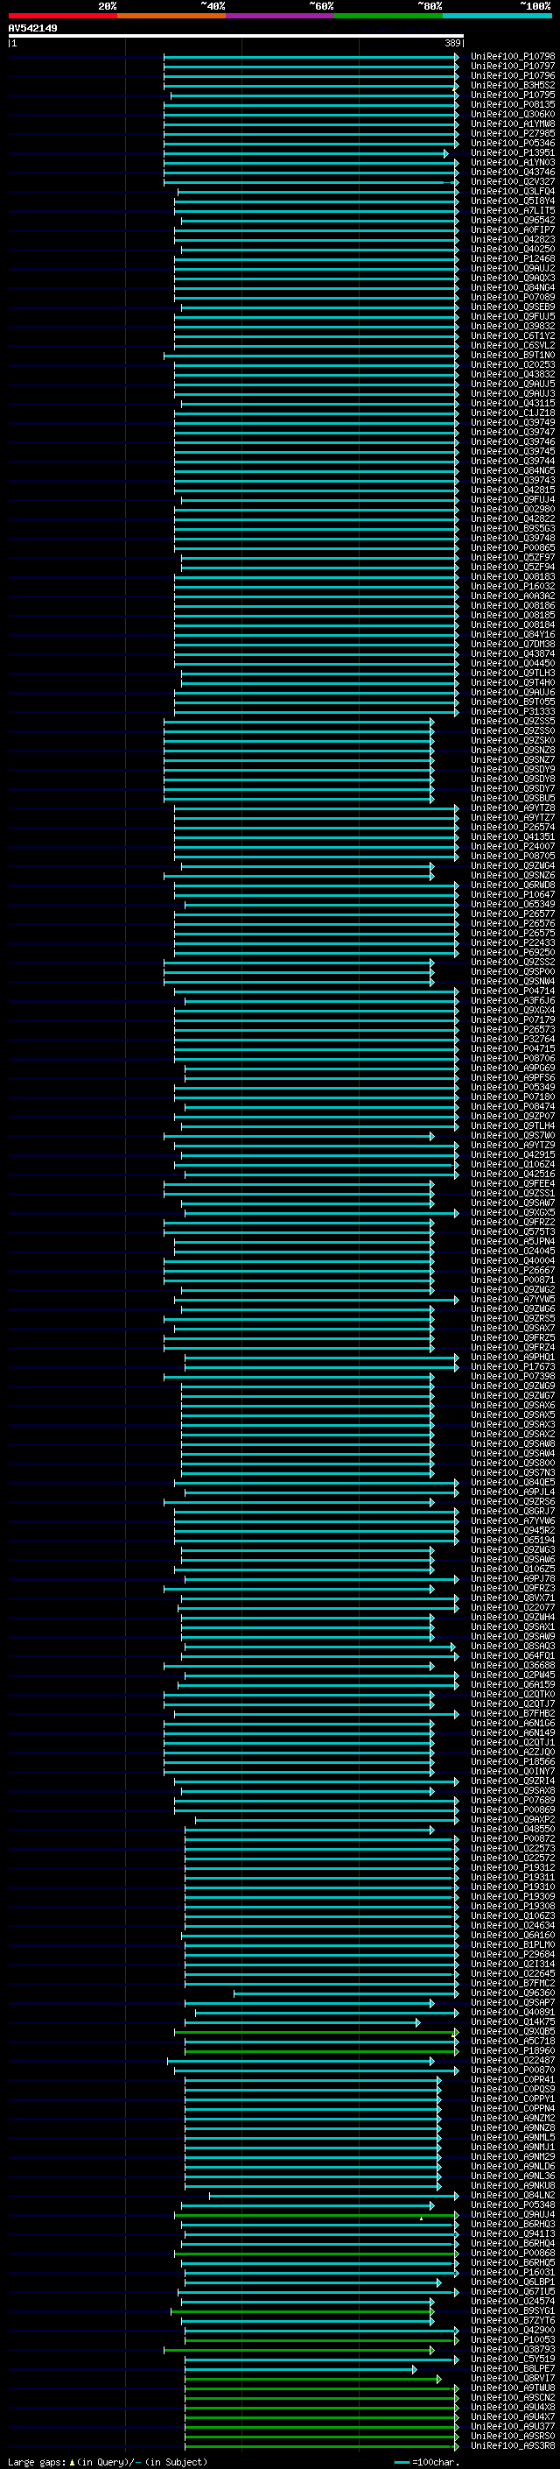560x2469 pixels.
Task: Select hit UniRef100_P12468
Action: pyautogui.click(x=512, y=258)
